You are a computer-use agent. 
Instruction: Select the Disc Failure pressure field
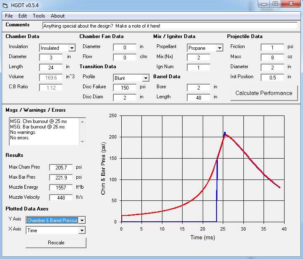point(125,87)
